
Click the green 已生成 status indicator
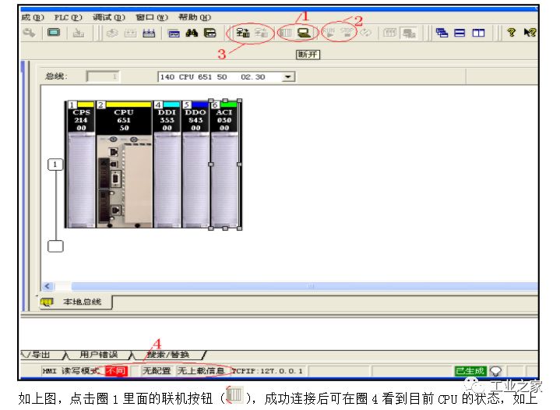(x=470, y=371)
